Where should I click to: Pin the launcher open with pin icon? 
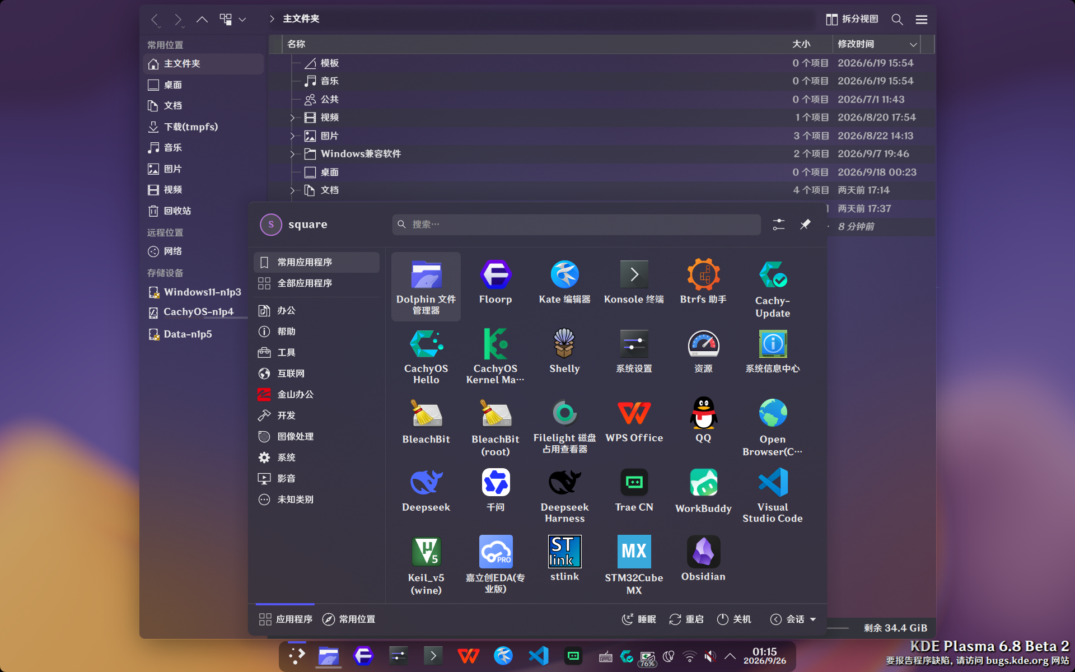pos(805,225)
